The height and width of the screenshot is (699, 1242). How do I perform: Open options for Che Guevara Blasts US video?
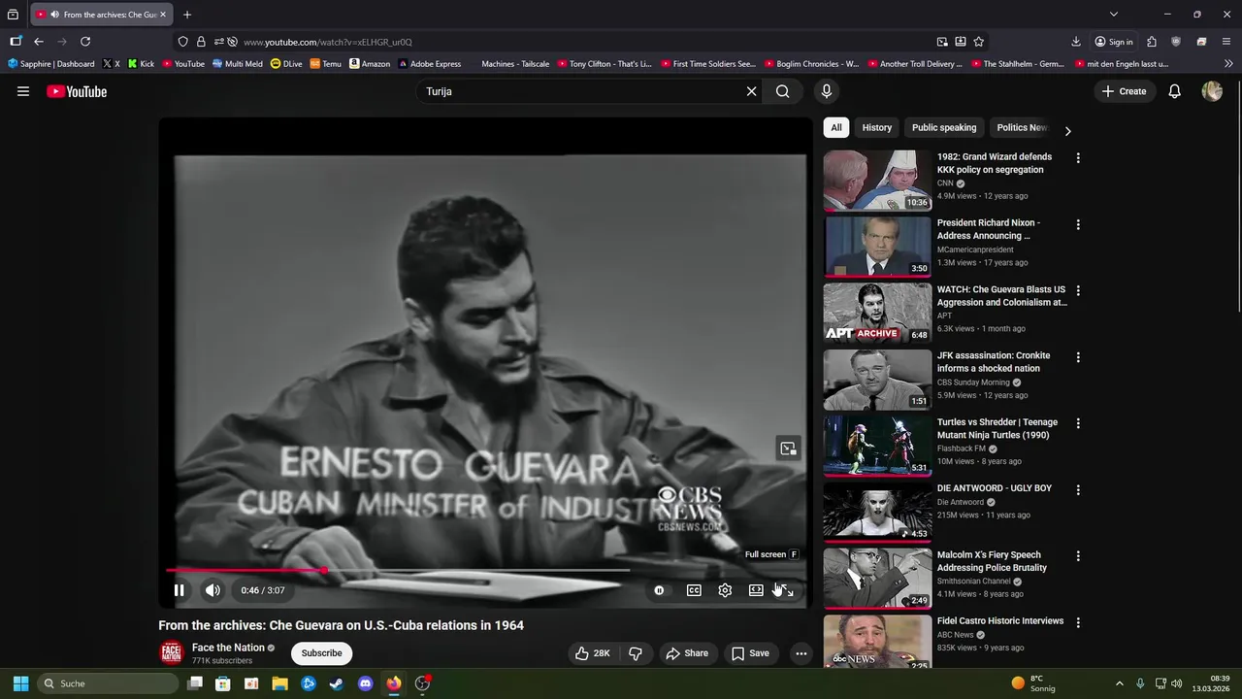click(1078, 290)
